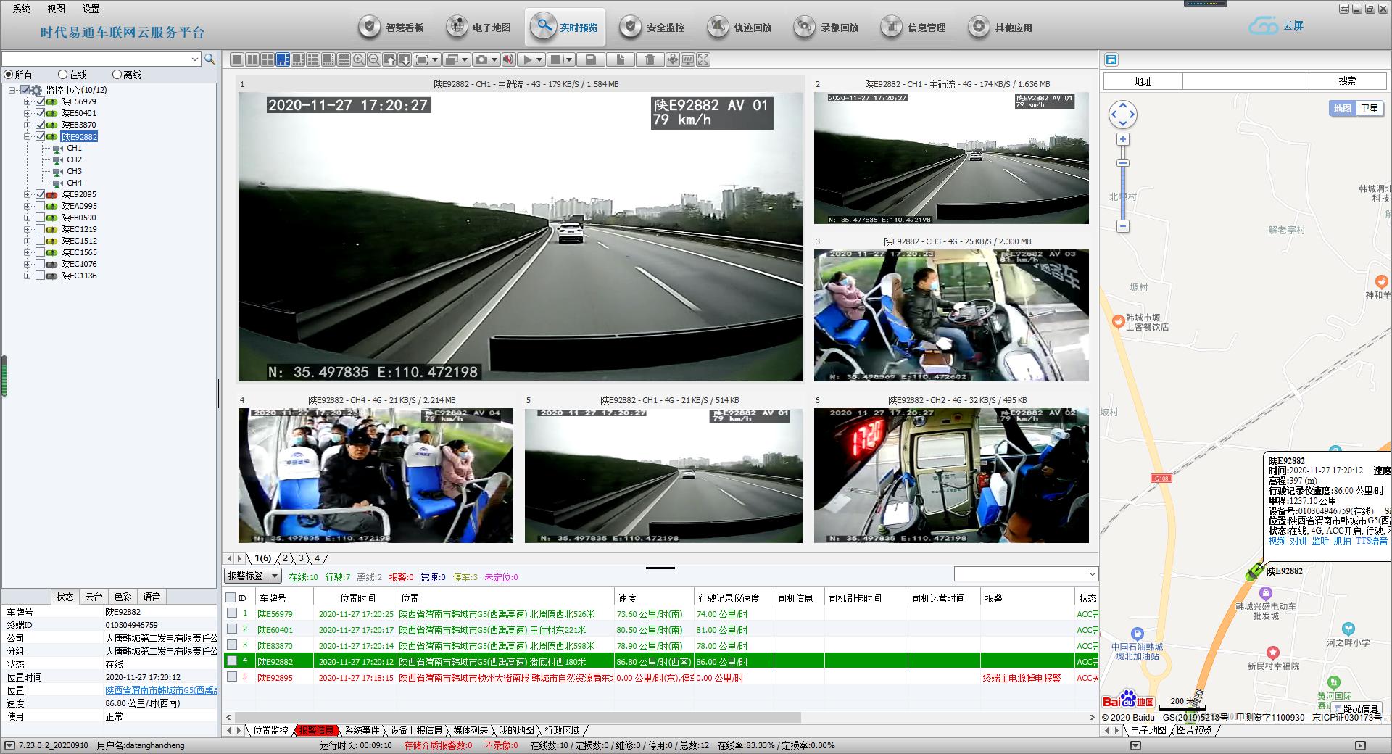Click the fullscreen expand icon in video toolbar

click(x=703, y=59)
